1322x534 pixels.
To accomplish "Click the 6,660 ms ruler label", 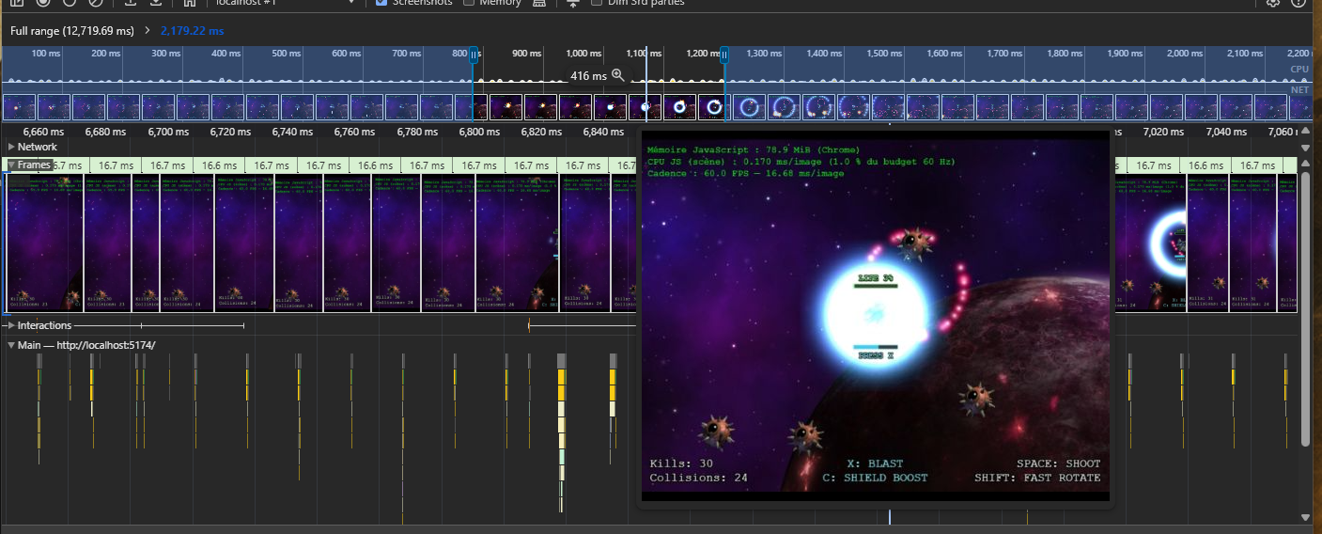I will (x=43, y=133).
